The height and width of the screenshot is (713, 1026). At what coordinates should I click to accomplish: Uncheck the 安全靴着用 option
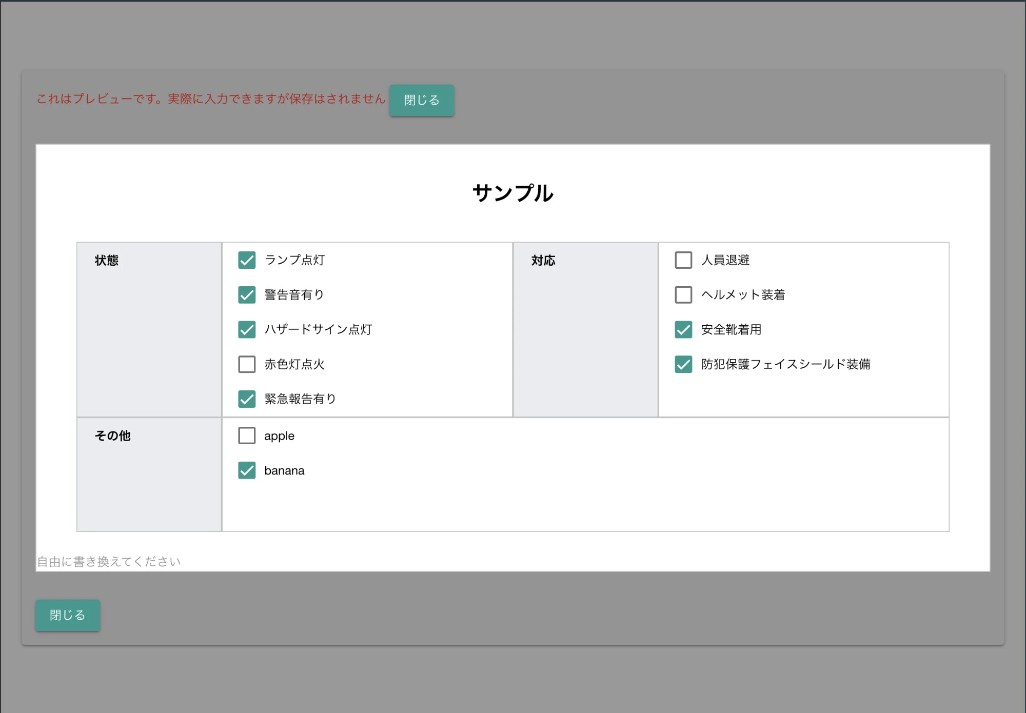pyautogui.click(x=683, y=330)
